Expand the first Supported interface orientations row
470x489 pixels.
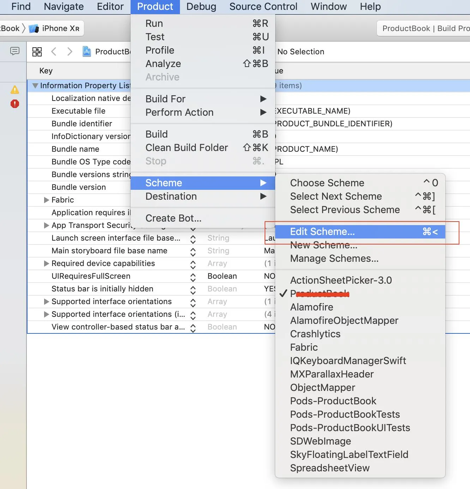click(46, 301)
